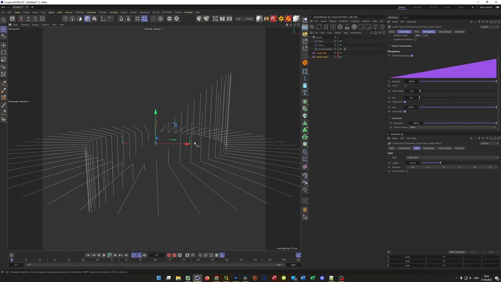Select the Rotate tool in left toolbar
Image resolution: width=501 pixels, height=282 pixels.
point(4,52)
